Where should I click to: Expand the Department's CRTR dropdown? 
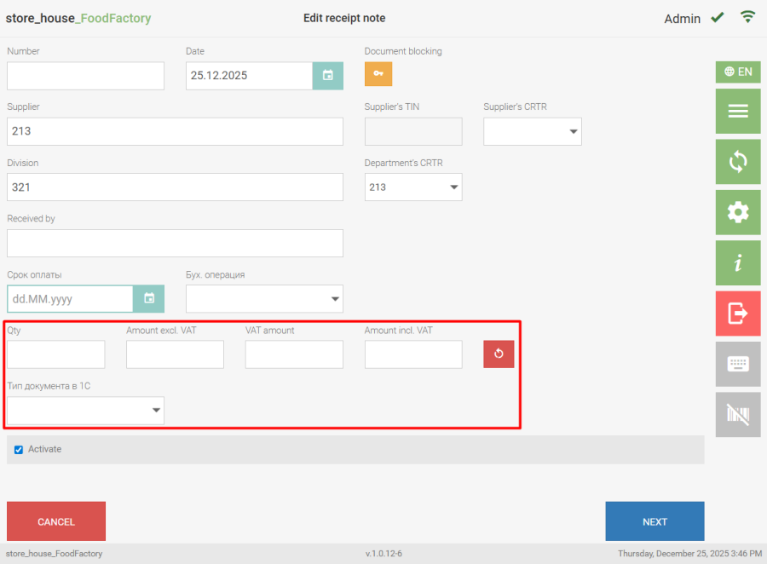(413, 187)
